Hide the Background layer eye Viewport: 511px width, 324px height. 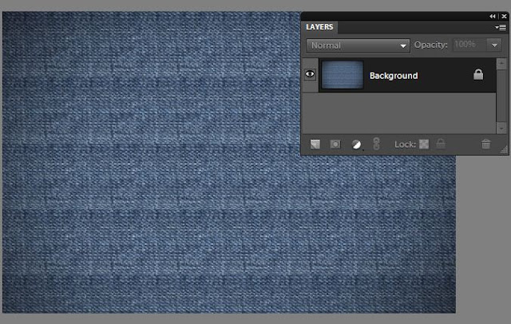pos(310,74)
